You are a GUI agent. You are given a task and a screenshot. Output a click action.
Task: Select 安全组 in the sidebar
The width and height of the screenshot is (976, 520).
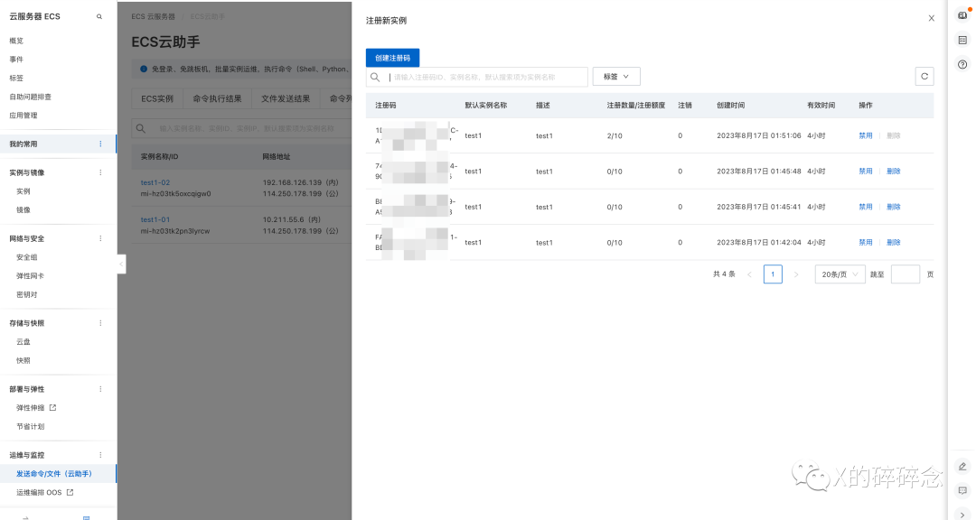coord(27,257)
